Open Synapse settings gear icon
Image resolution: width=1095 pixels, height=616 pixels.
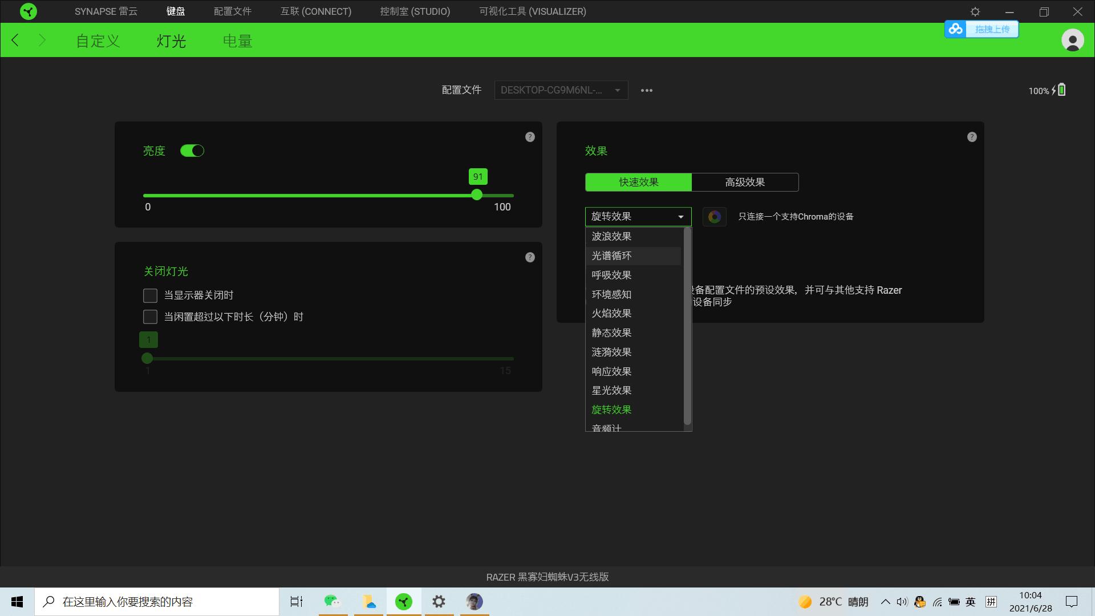(975, 11)
